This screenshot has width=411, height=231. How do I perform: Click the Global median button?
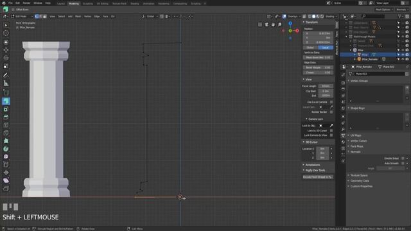pos(311,47)
